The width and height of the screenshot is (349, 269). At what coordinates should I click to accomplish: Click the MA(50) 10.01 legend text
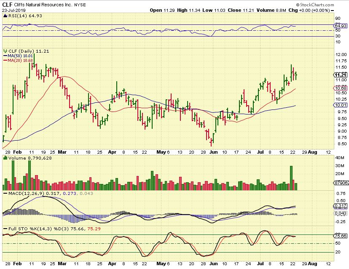tap(20, 56)
